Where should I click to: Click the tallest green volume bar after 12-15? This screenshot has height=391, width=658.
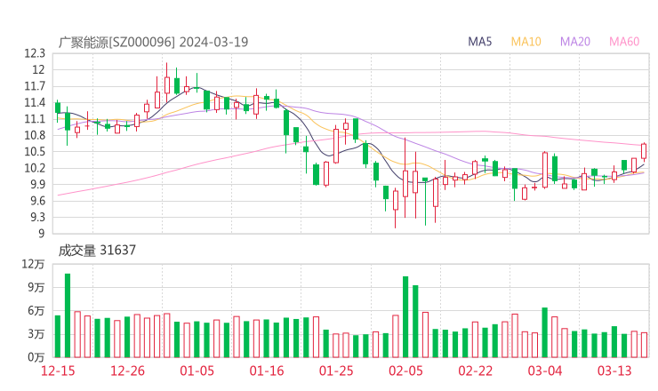pos(68,315)
